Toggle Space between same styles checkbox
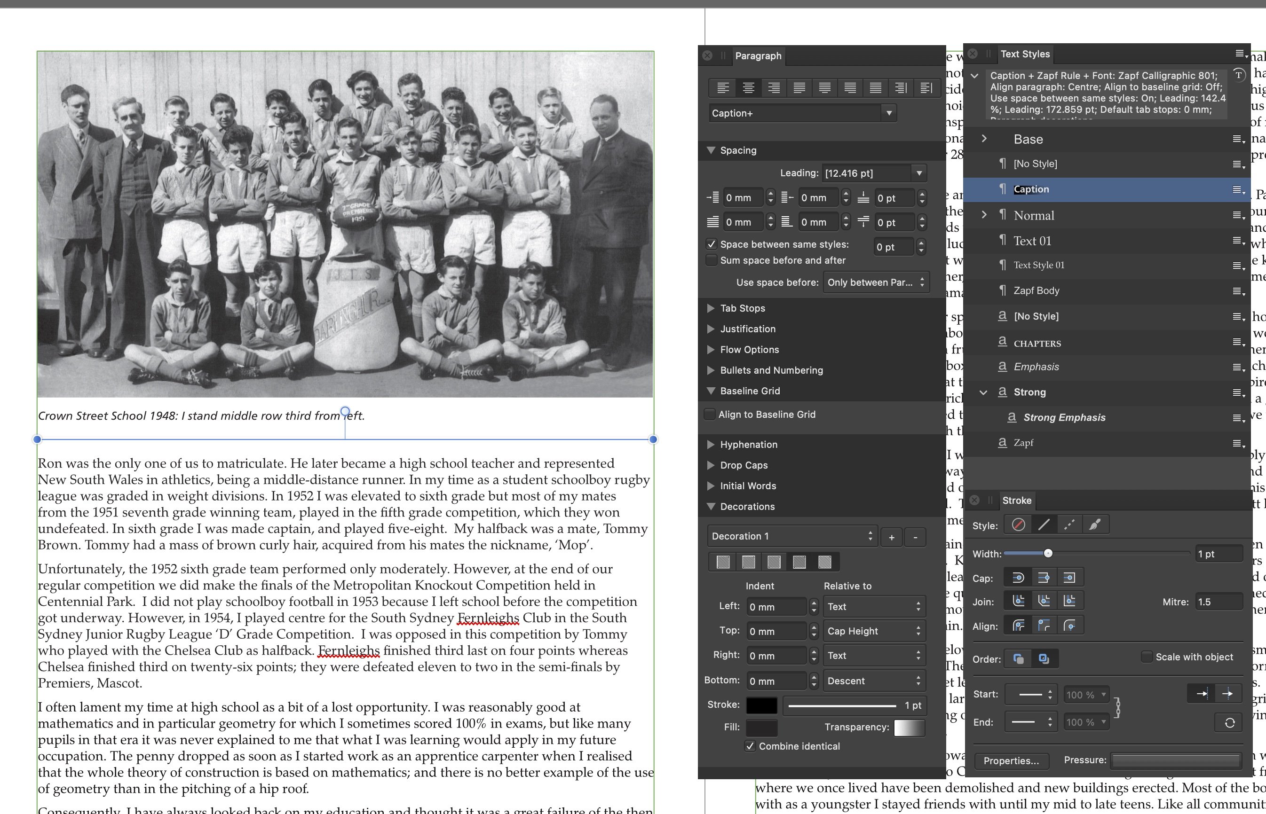 712,244
